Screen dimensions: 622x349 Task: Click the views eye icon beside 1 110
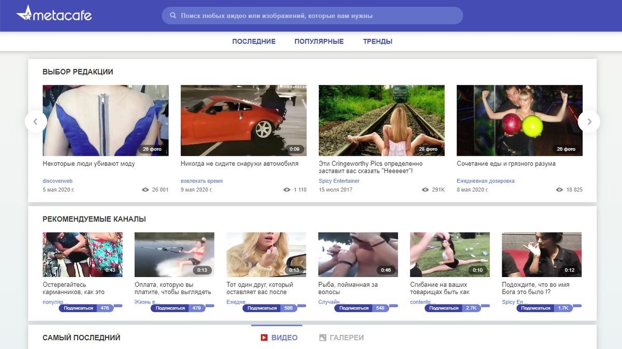(287, 190)
